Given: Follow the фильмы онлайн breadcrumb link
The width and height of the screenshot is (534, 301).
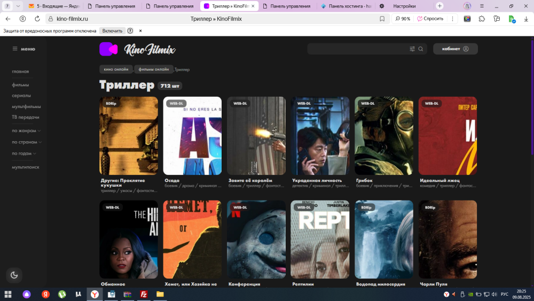Looking at the screenshot, I should tap(154, 69).
